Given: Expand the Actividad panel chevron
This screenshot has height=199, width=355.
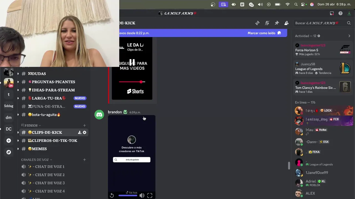Looking at the screenshot, I should pos(349,36).
